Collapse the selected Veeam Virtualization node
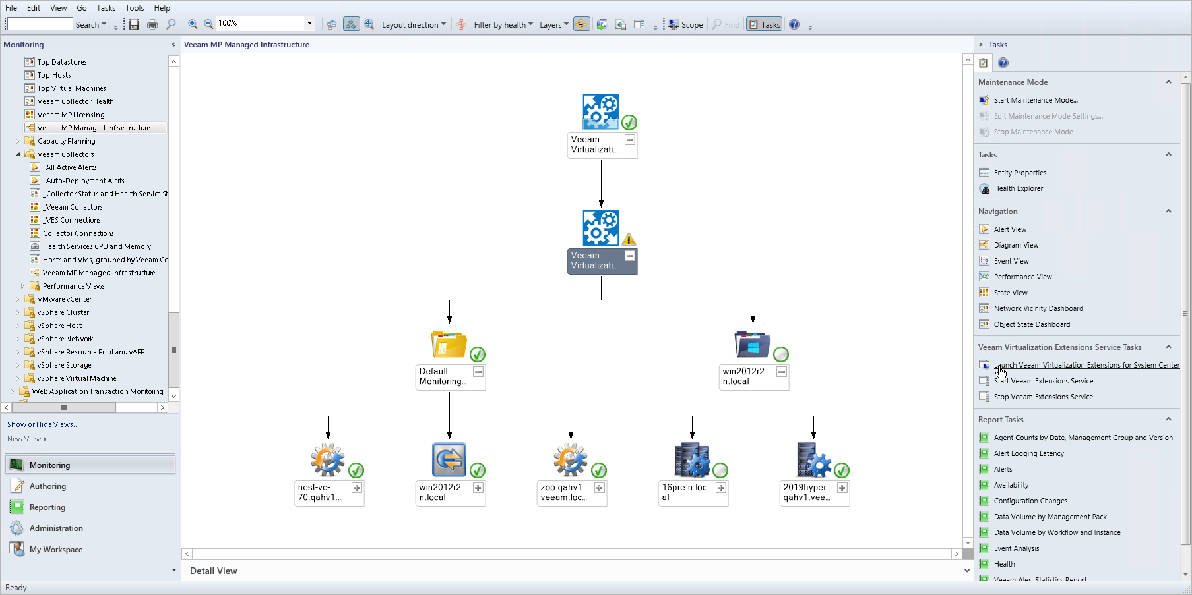This screenshot has width=1192, height=595. tap(630, 256)
